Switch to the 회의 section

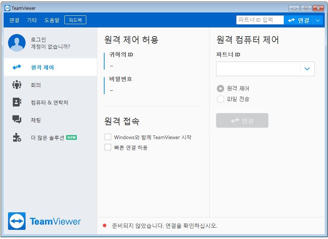pyautogui.click(x=50, y=85)
